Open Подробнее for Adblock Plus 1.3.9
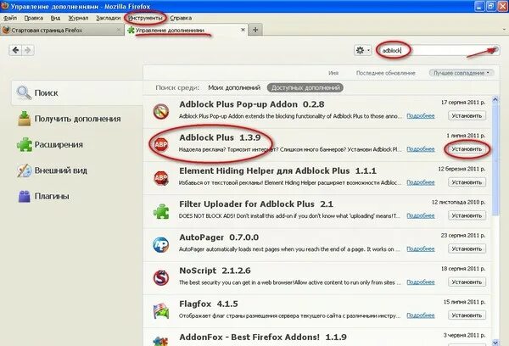The width and height of the screenshot is (509, 346). click(x=421, y=149)
